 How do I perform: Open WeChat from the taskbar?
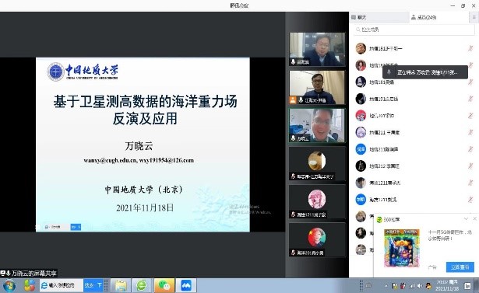click(x=164, y=286)
